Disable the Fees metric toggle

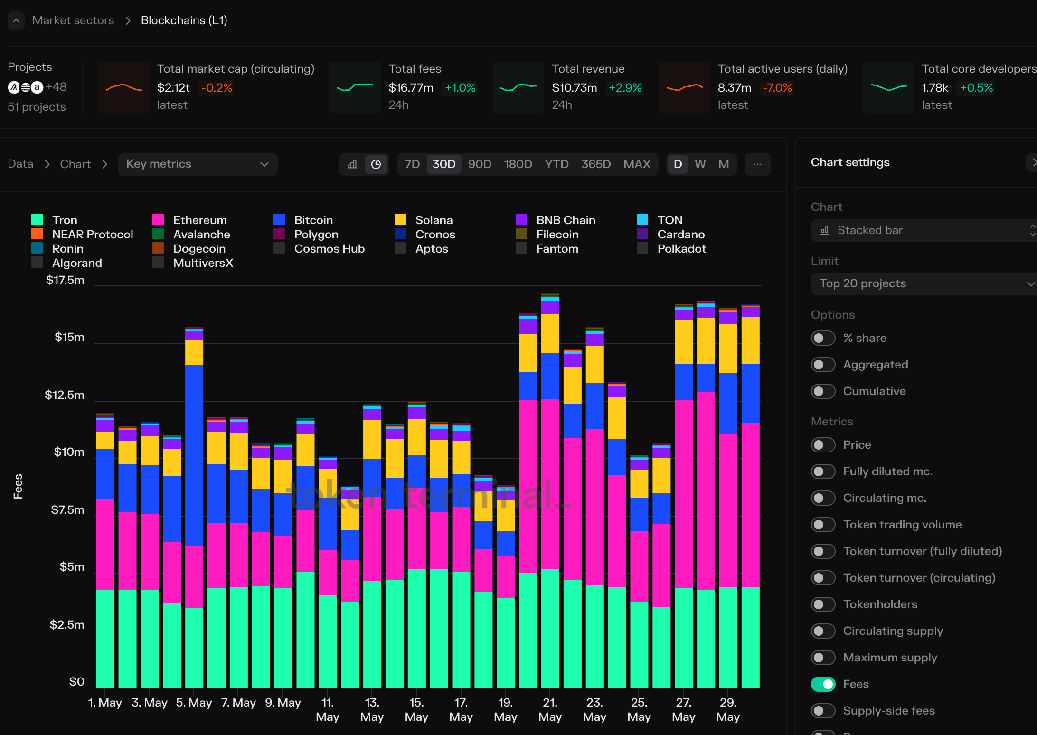823,684
